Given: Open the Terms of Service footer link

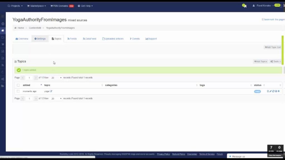Looking at the screenshot, I should 207,154.
